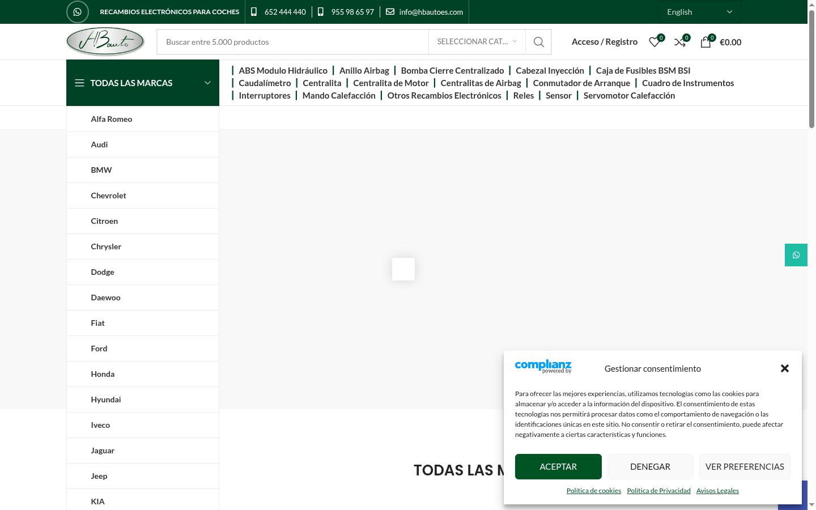Open the shopping cart icon

705,42
